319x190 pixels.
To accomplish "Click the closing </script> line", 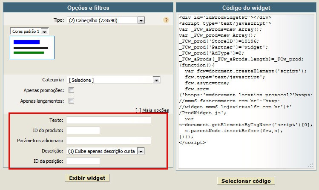I will click(x=192, y=143).
